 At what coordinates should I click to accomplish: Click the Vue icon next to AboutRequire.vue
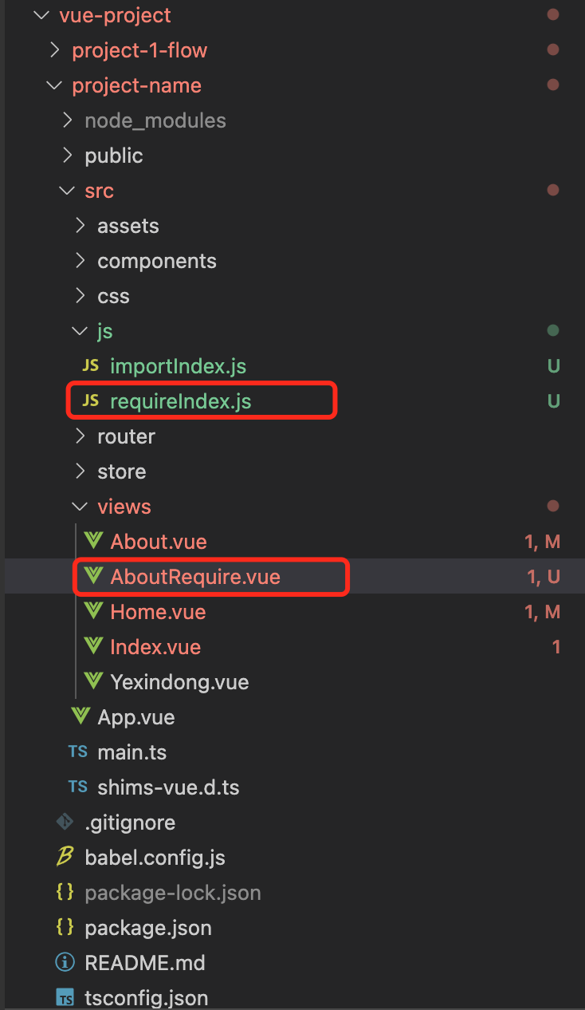pyautogui.click(x=93, y=576)
